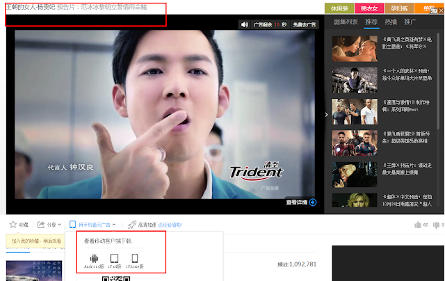
Task: Click the 黄飞鸿之英雄有梦 title text
Action: coord(407,43)
